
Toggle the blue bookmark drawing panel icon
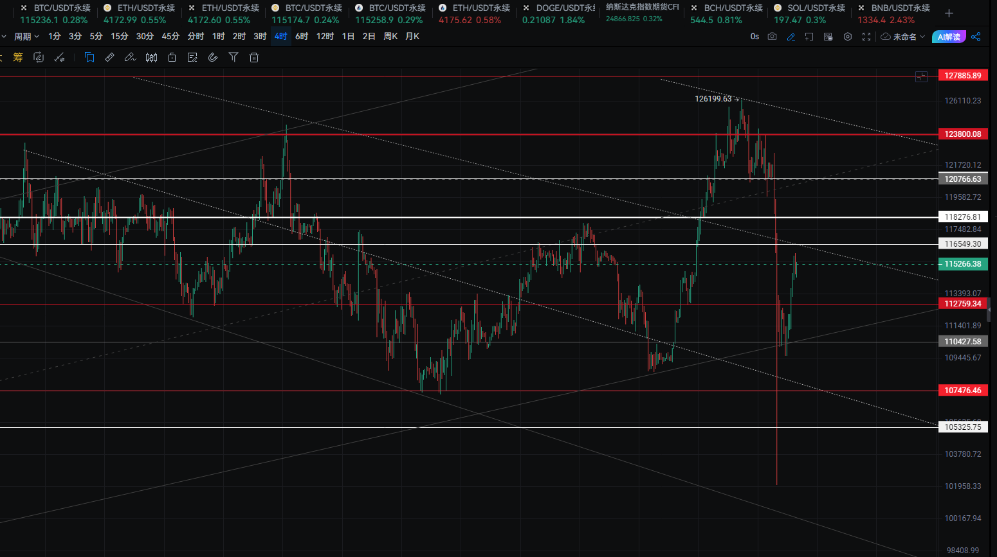(89, 58)
